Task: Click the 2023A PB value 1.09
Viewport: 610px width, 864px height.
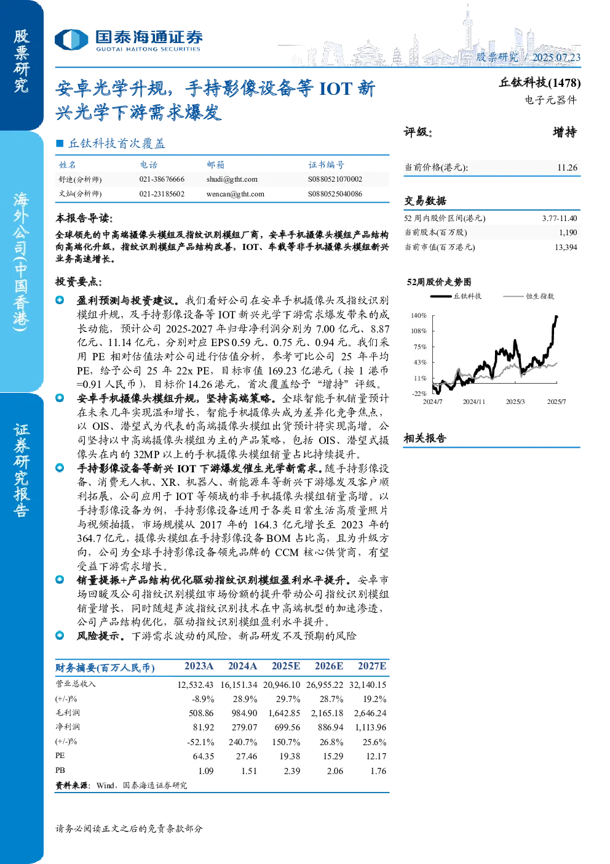Action: 206,771
